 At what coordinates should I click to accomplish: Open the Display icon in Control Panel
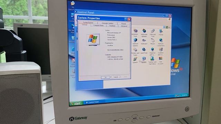[161, 32]
